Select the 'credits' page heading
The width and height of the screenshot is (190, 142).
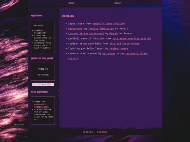[68, 16]
